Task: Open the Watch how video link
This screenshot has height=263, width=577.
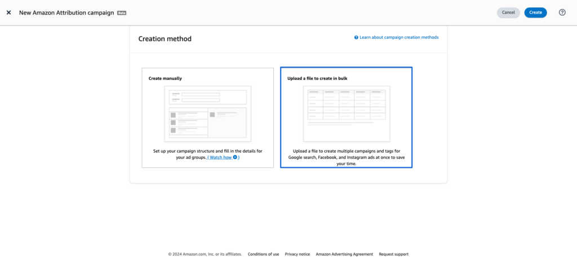Action: pyautogui.click(x=223, y=158)
